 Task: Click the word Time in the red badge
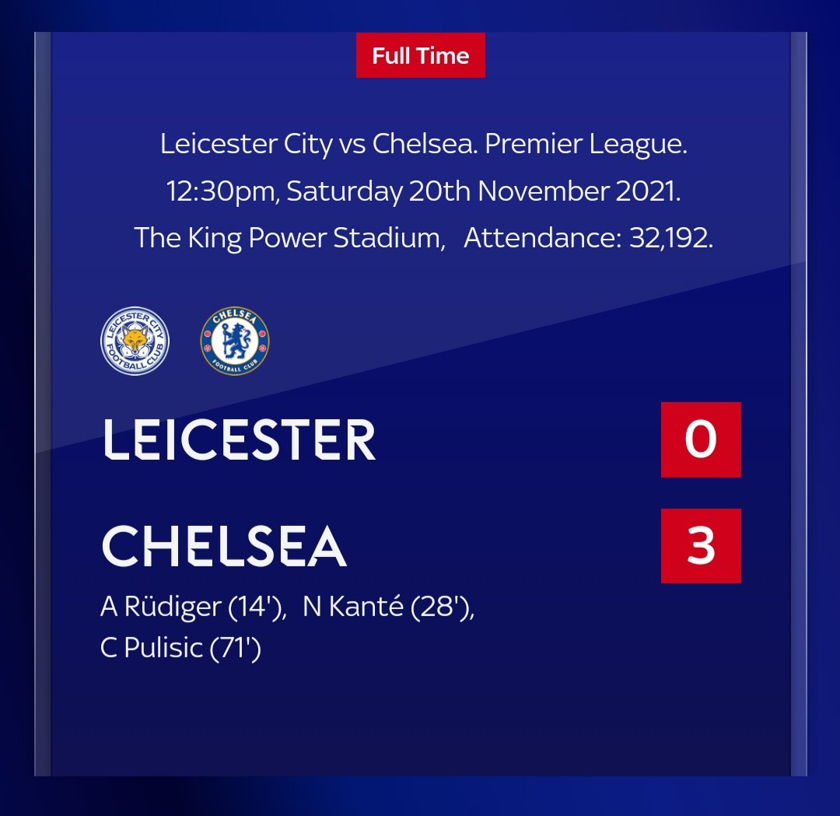[443, 56]
